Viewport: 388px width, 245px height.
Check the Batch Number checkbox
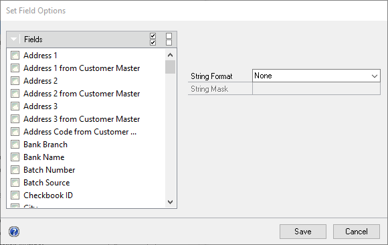pyautogui.click(x=15, y=169)
